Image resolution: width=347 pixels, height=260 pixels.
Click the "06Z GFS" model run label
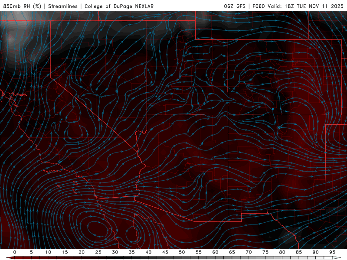pos(235,6)
